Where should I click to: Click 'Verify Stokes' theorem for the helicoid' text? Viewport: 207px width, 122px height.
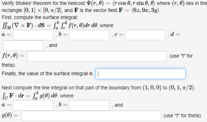pos(43,3)
